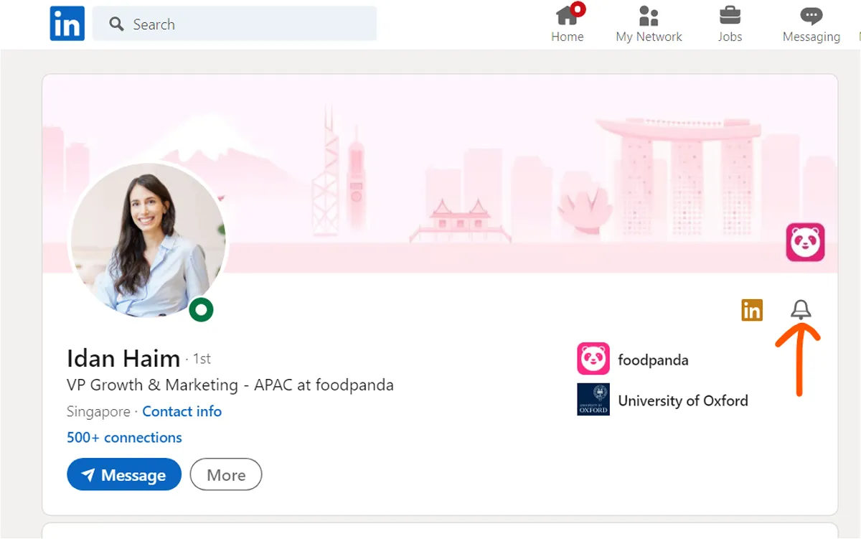Open the Jobs tab

pyautogui.click(x=730, y=24)
